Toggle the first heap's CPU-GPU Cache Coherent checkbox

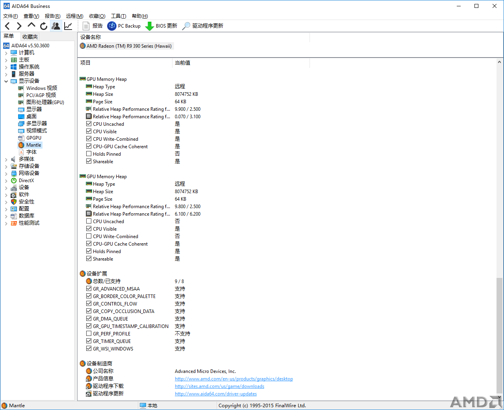tap(89, 146)
